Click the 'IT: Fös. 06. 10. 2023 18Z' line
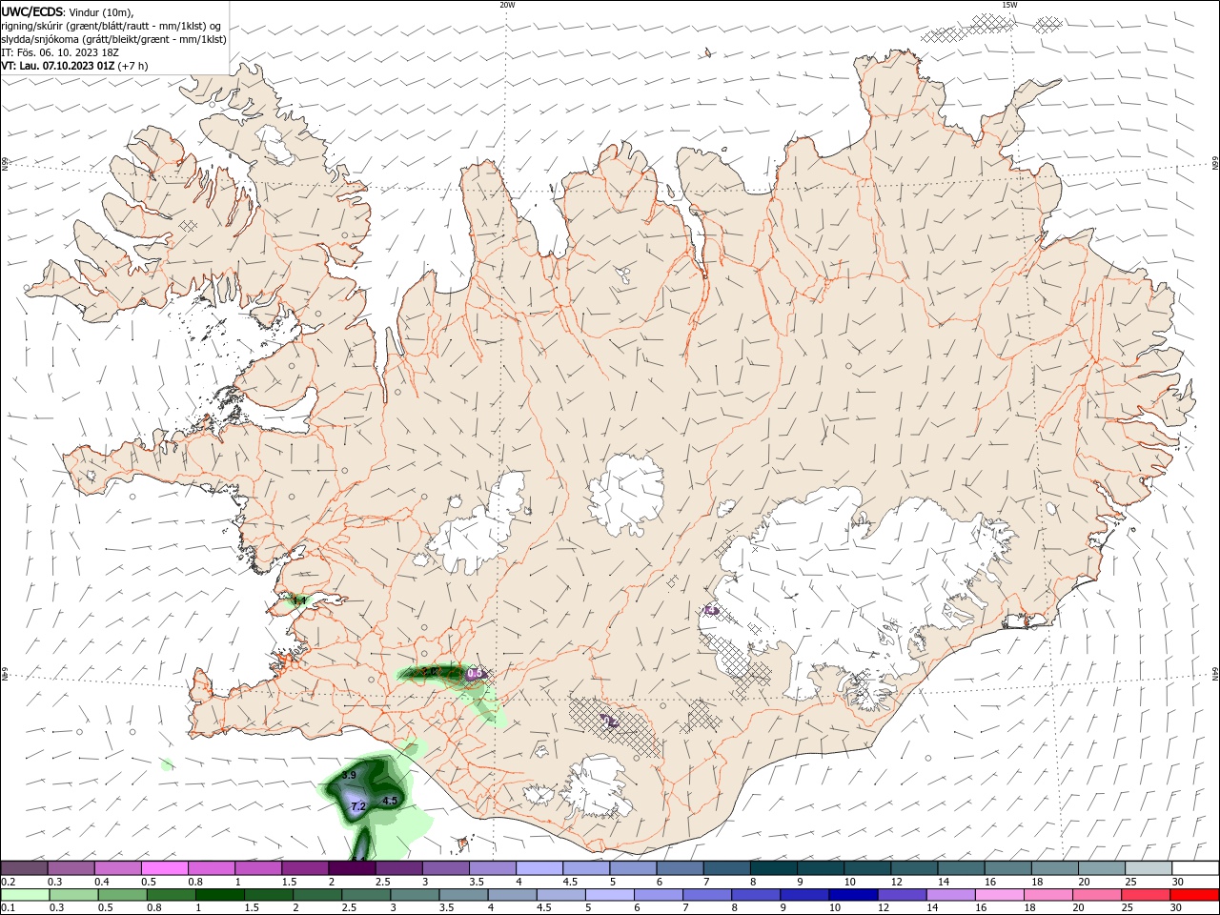This screenshot has width=1220, height=915. [x=62, y=52]
